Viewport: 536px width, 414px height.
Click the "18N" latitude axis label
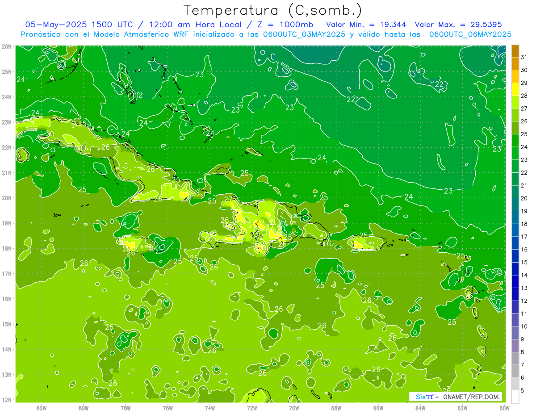click(x=6, y=248)
